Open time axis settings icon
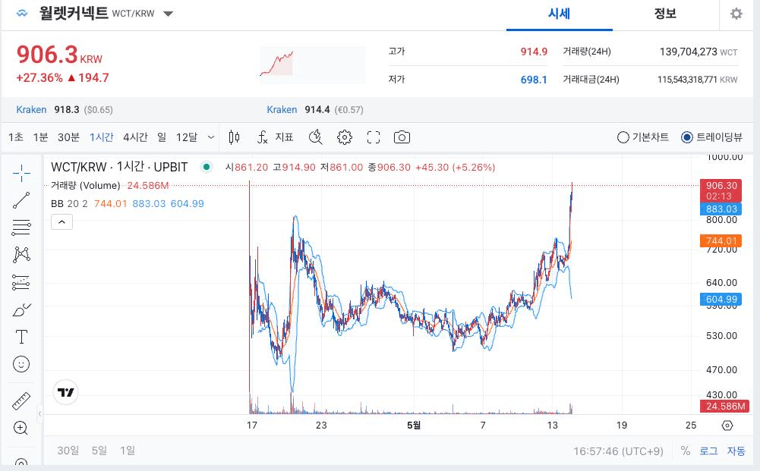This screenshot has width=760, height=471. [x=727, y=425]
